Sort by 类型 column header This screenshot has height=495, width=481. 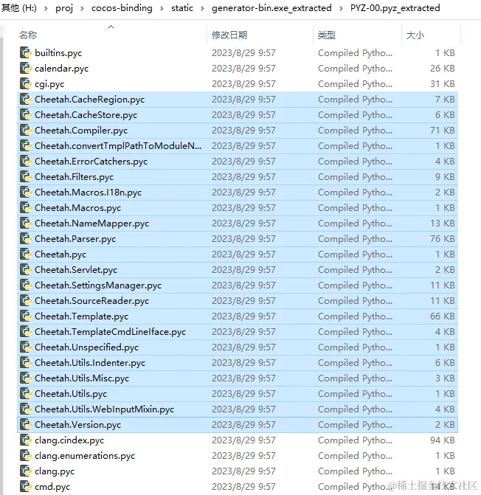327,35
